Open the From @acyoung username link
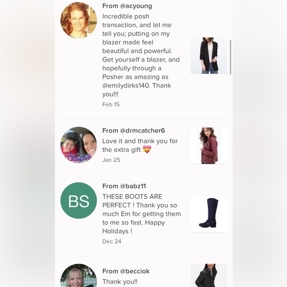Screen dimensions: 287x287 click(127, 6)
